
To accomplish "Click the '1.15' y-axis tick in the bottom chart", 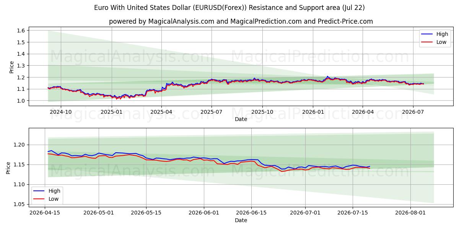I will (20, 165).
